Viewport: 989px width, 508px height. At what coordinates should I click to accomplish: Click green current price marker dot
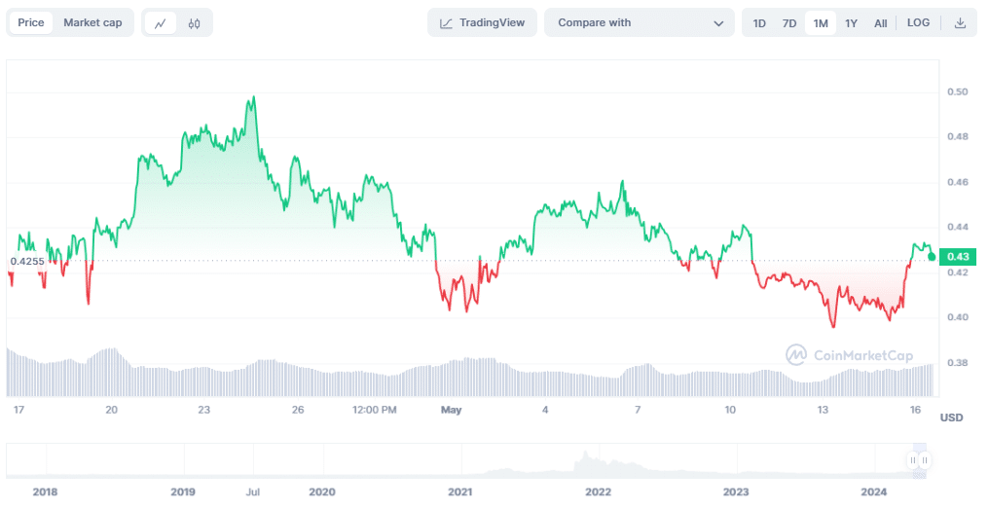pyautogui.click(x=932, y=256)
